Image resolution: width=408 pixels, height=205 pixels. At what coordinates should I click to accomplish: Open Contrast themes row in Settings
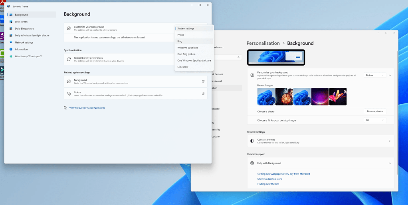click(321, 141)
